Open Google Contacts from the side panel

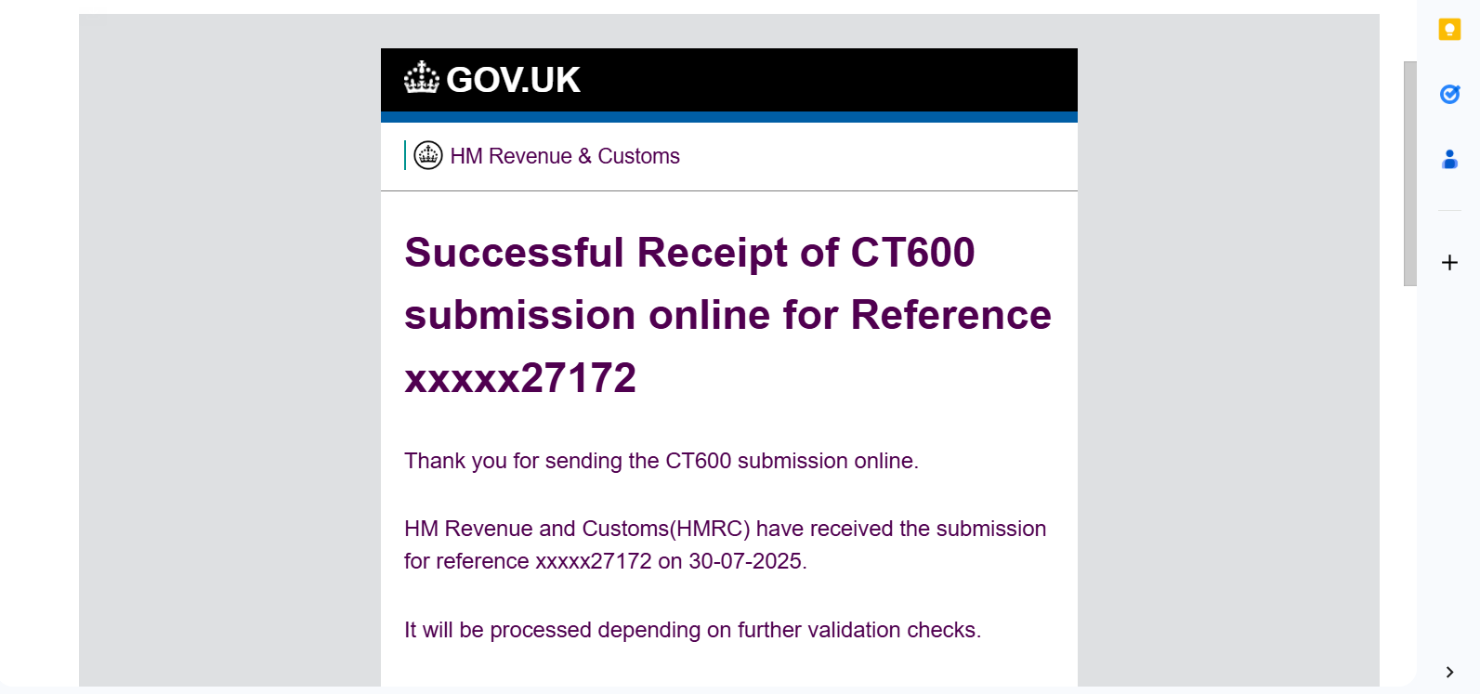coord(1449,159)
